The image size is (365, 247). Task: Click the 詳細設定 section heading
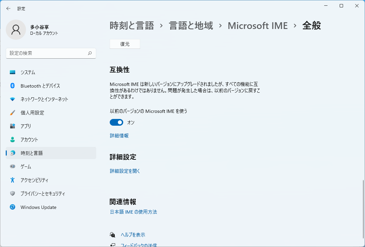123,157
